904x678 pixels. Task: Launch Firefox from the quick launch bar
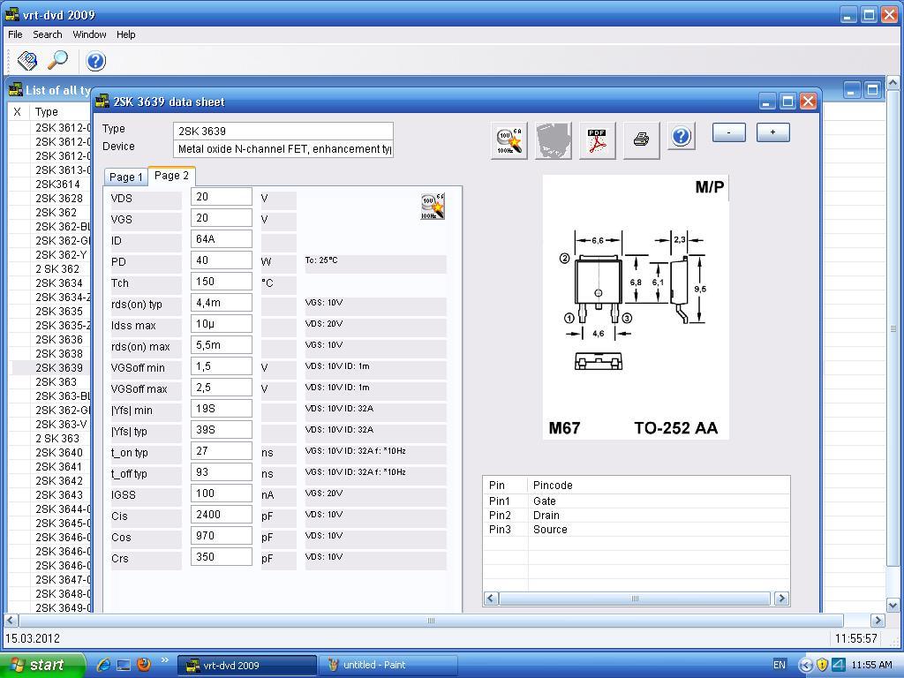[144, 665]
